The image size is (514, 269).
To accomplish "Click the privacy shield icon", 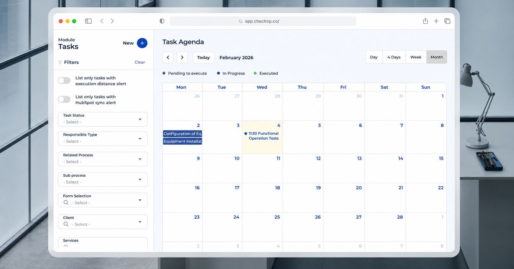I will 162,21.
